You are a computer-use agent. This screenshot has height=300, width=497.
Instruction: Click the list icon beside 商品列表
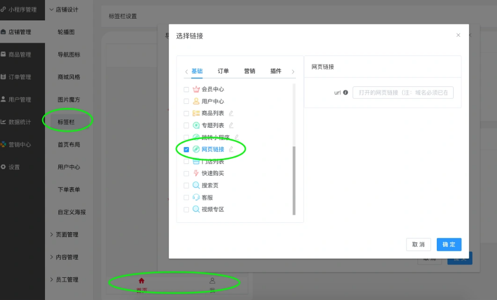click(196, 113)
